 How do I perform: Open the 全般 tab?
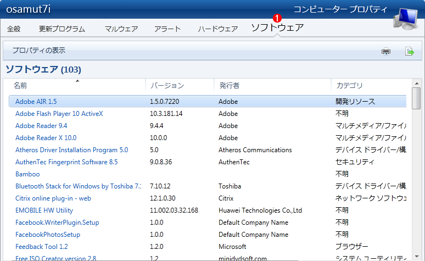[14, 29]
